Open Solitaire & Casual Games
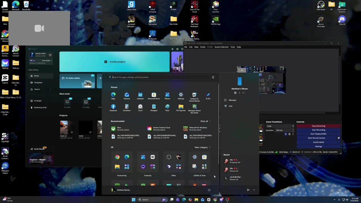361x203 pixels. pos(194,97)
